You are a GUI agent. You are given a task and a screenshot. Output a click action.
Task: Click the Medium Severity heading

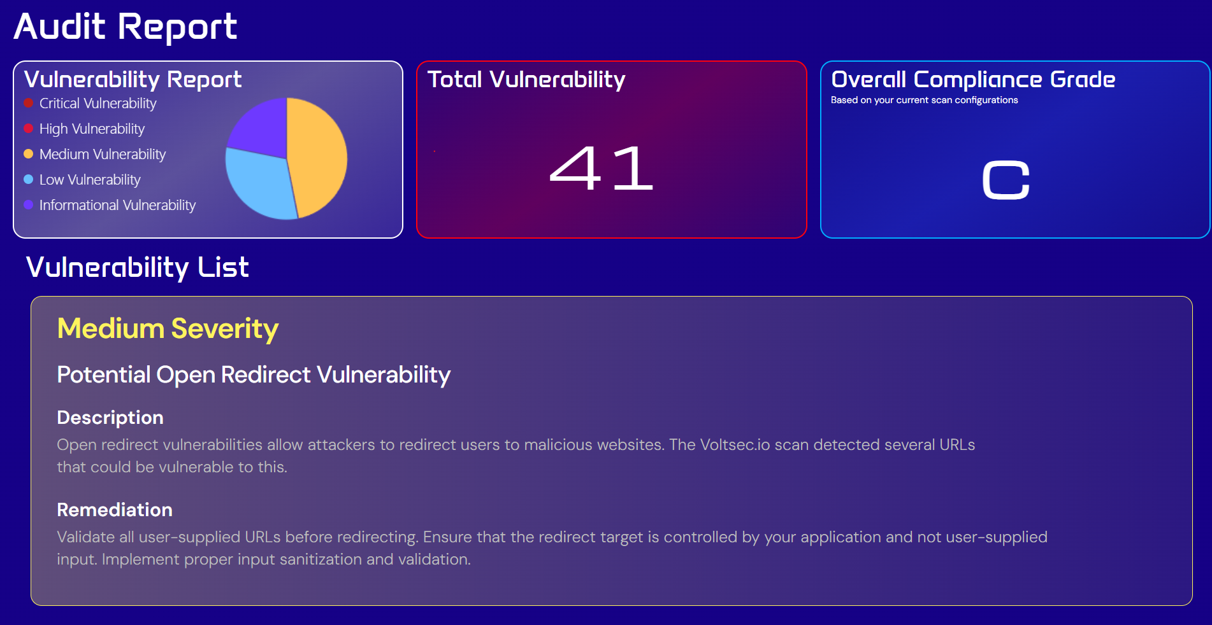click(168, 328)
